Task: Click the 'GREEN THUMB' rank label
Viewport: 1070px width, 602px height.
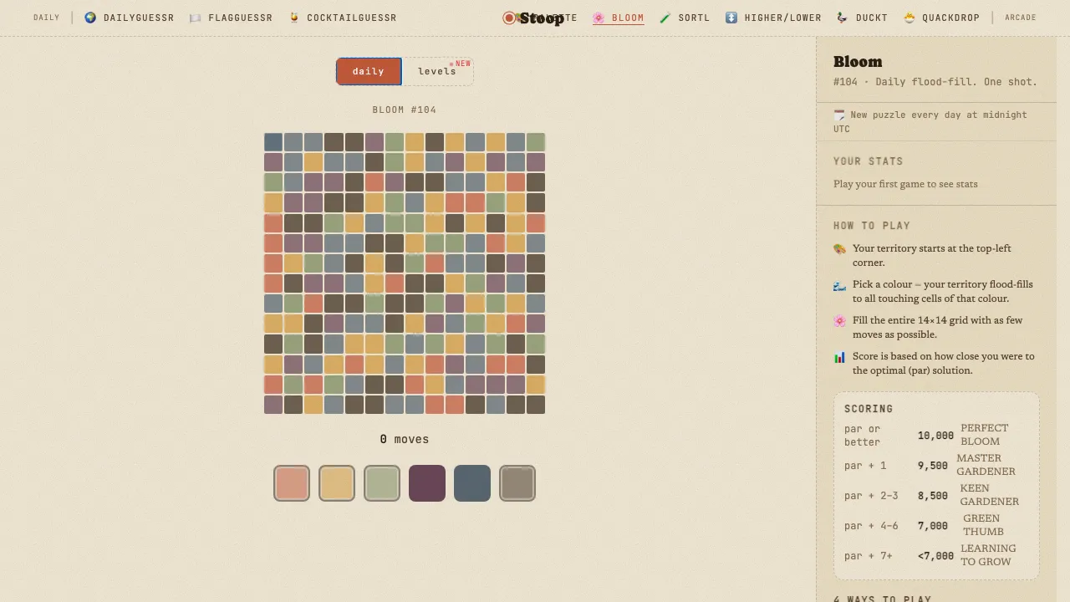Action: point(983,525)
